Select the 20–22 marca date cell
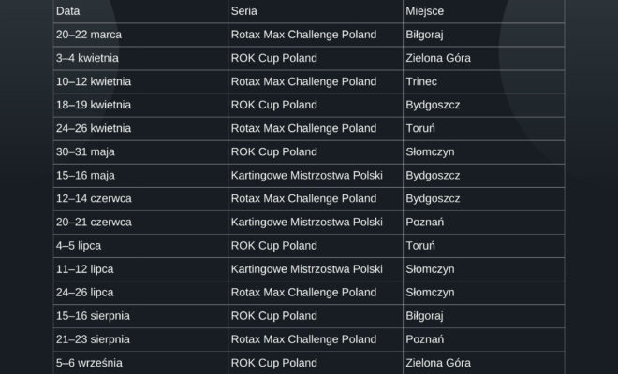The width and height of the screenshot is (618, 374). click(x=89, y=35)
